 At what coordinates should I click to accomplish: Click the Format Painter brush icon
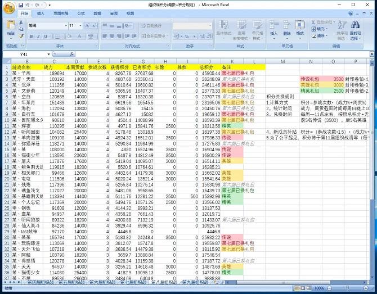pos(22,37)
